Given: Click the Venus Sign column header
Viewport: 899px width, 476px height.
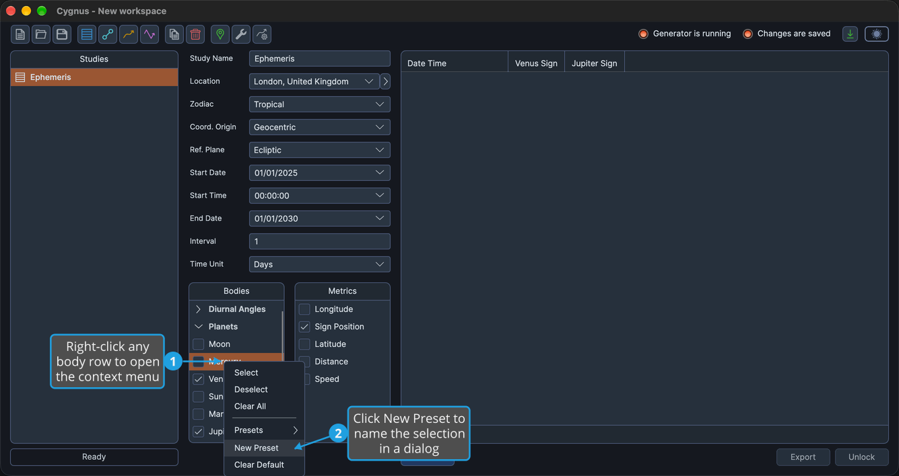Looking at the screenshot, I should click(x=536, y=63).
